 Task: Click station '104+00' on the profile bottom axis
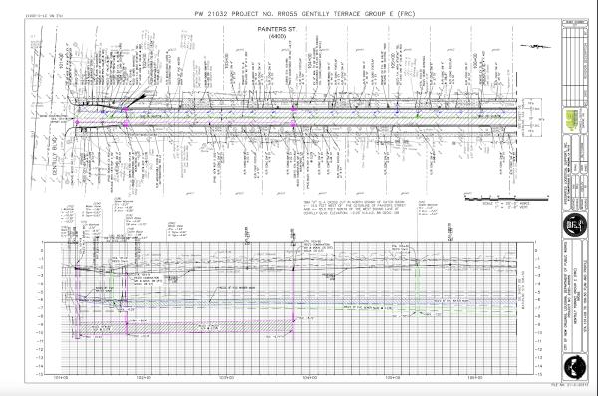[309, 378]
